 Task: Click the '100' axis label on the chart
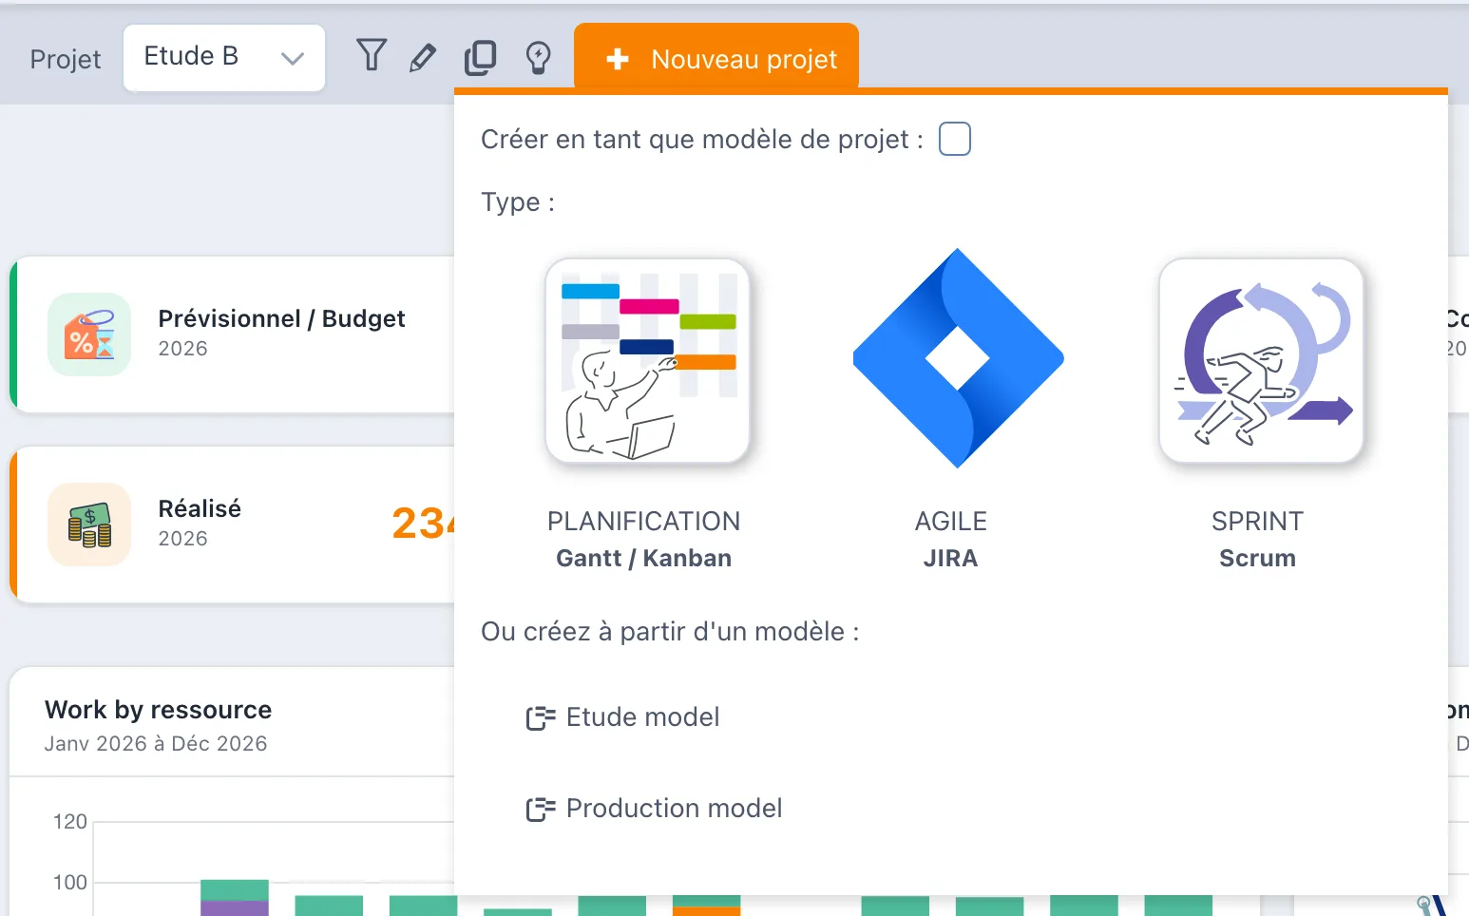point(70,882)
